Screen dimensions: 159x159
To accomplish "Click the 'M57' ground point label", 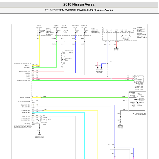I will click(x=120, y=124).
